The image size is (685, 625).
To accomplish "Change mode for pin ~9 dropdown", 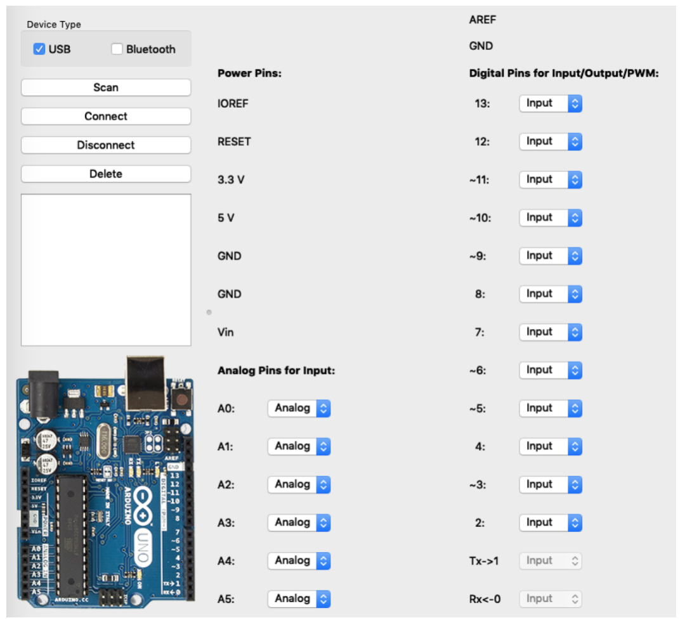I will 550,255.
